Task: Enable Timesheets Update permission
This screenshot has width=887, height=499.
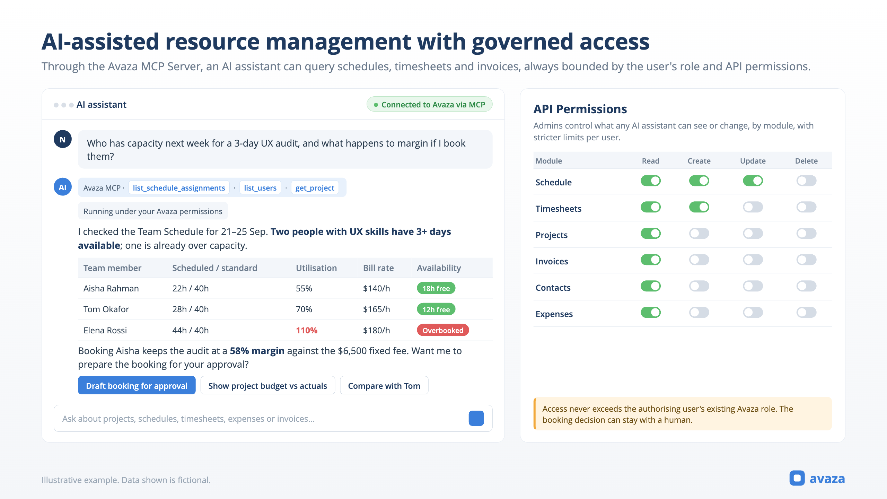Action: click(753, 207)
